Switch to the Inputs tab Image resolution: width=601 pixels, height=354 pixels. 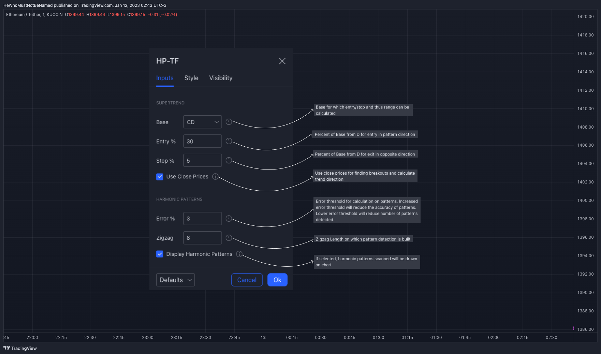click(x=165, y=78)
